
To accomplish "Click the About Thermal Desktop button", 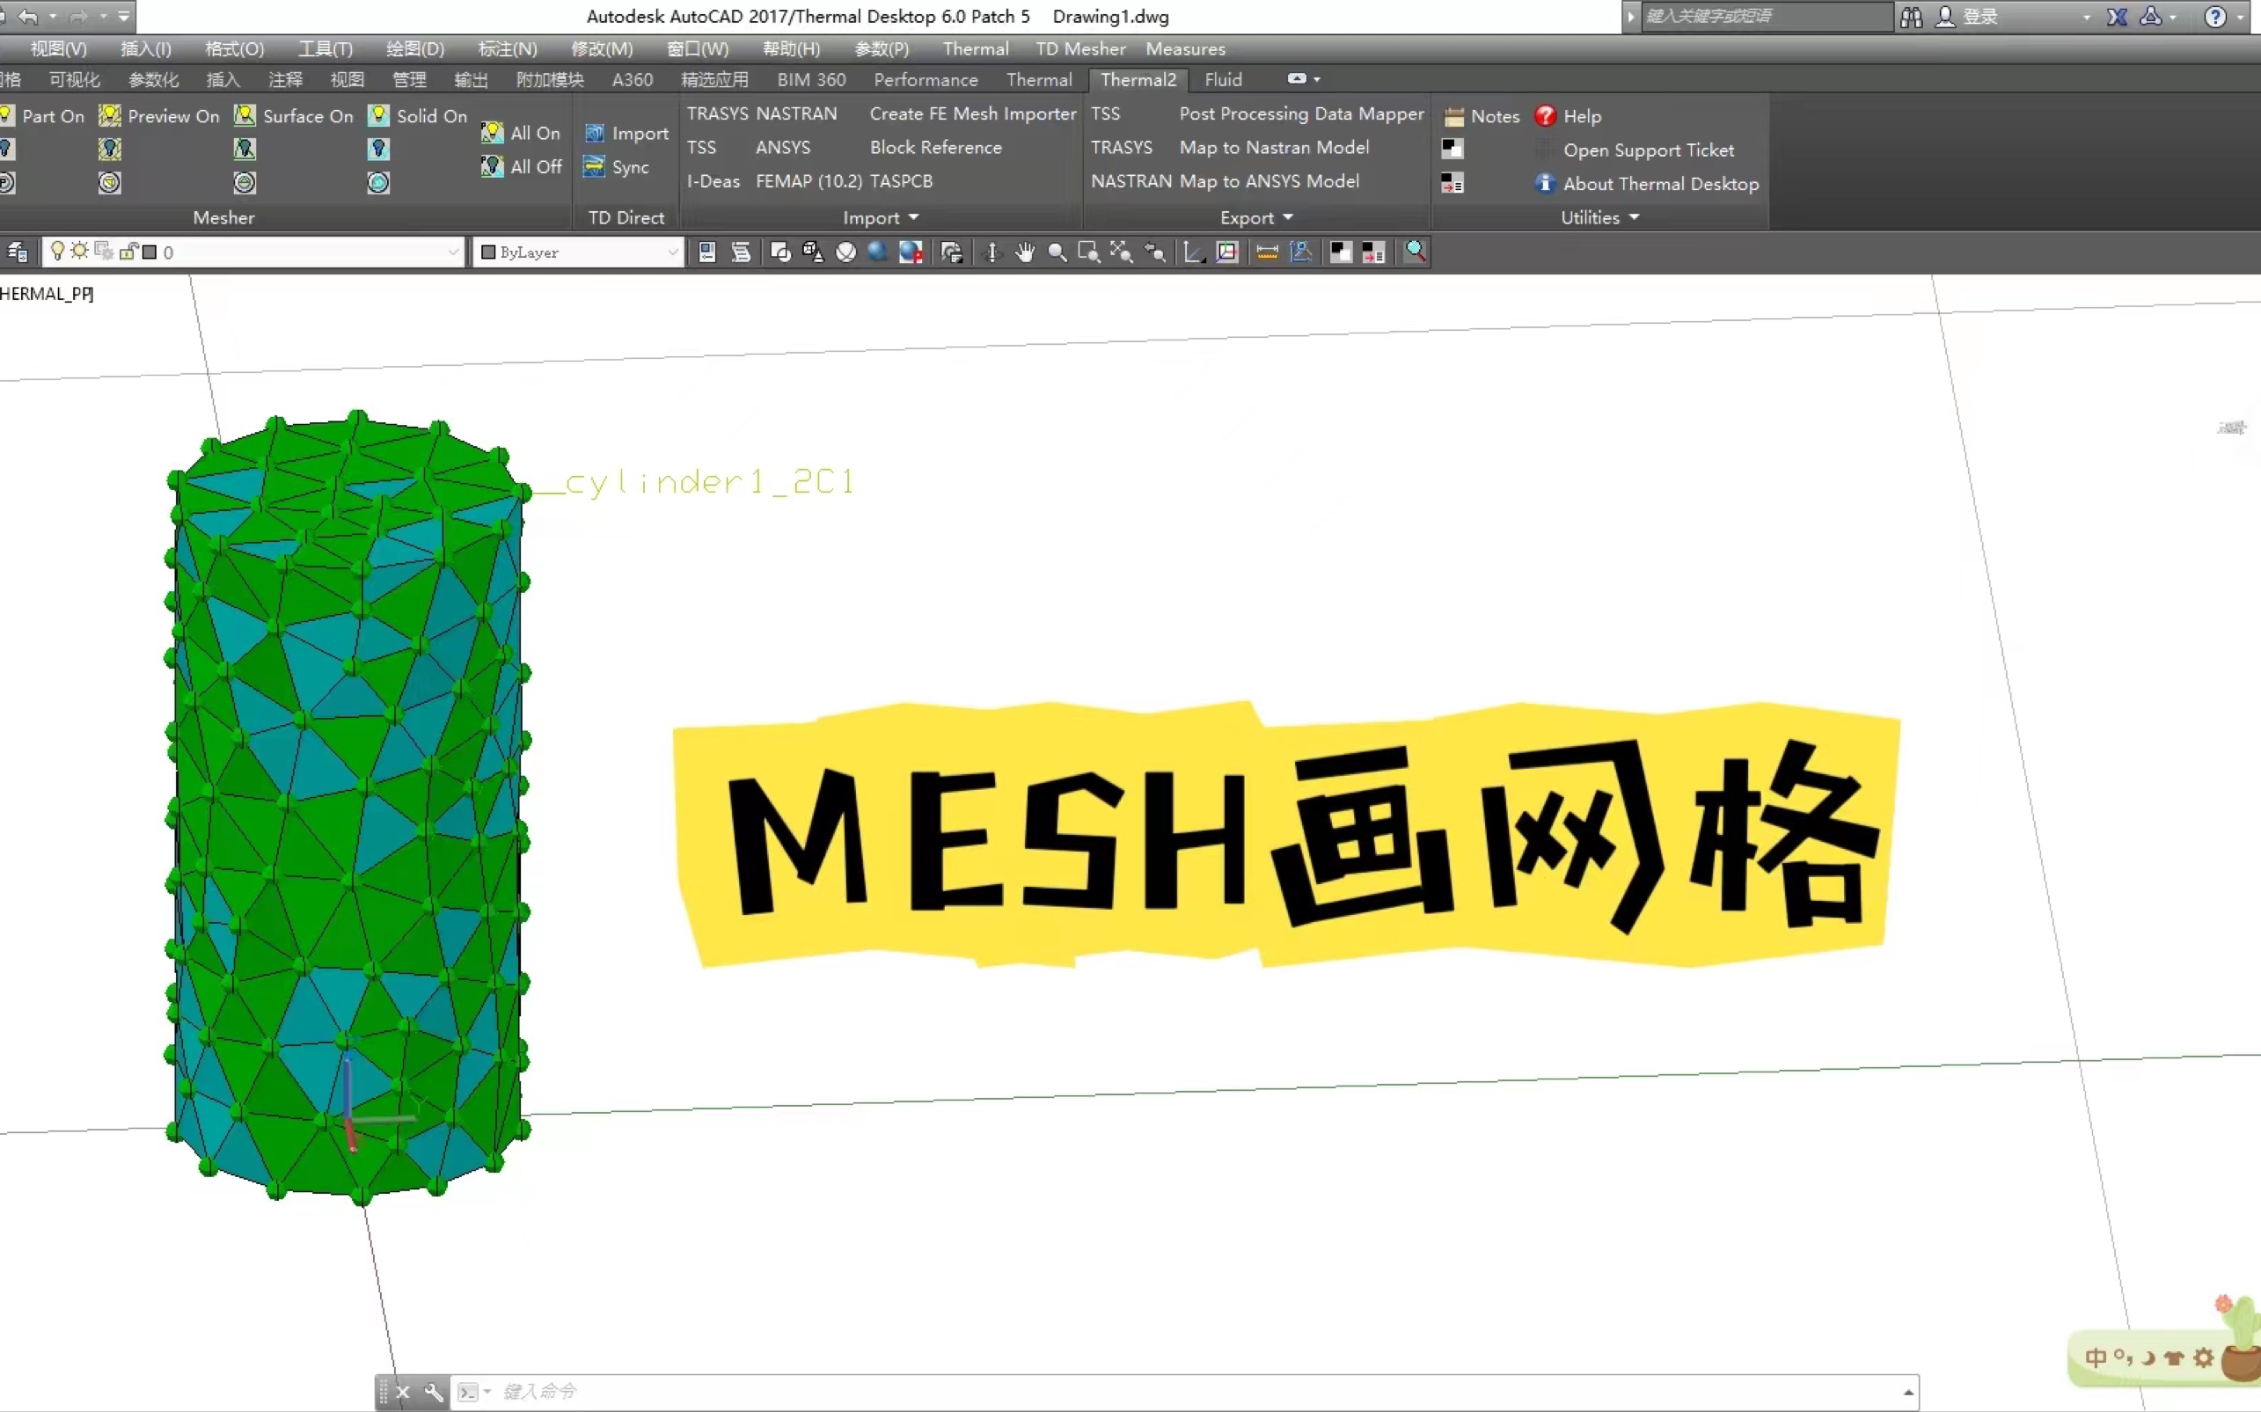I will pos(1646,184).
